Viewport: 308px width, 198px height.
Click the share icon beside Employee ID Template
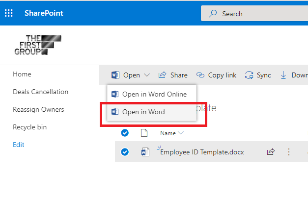pos(271,152)
